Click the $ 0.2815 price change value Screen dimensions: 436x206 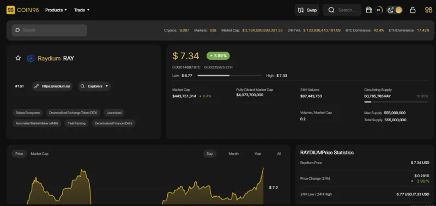[x=422, y=176]
